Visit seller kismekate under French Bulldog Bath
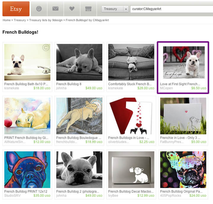 [x=12, y=88]
